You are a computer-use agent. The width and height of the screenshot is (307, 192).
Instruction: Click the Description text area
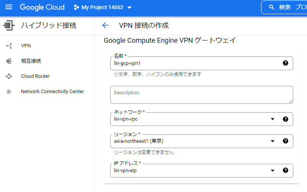(x=201, y=95)
